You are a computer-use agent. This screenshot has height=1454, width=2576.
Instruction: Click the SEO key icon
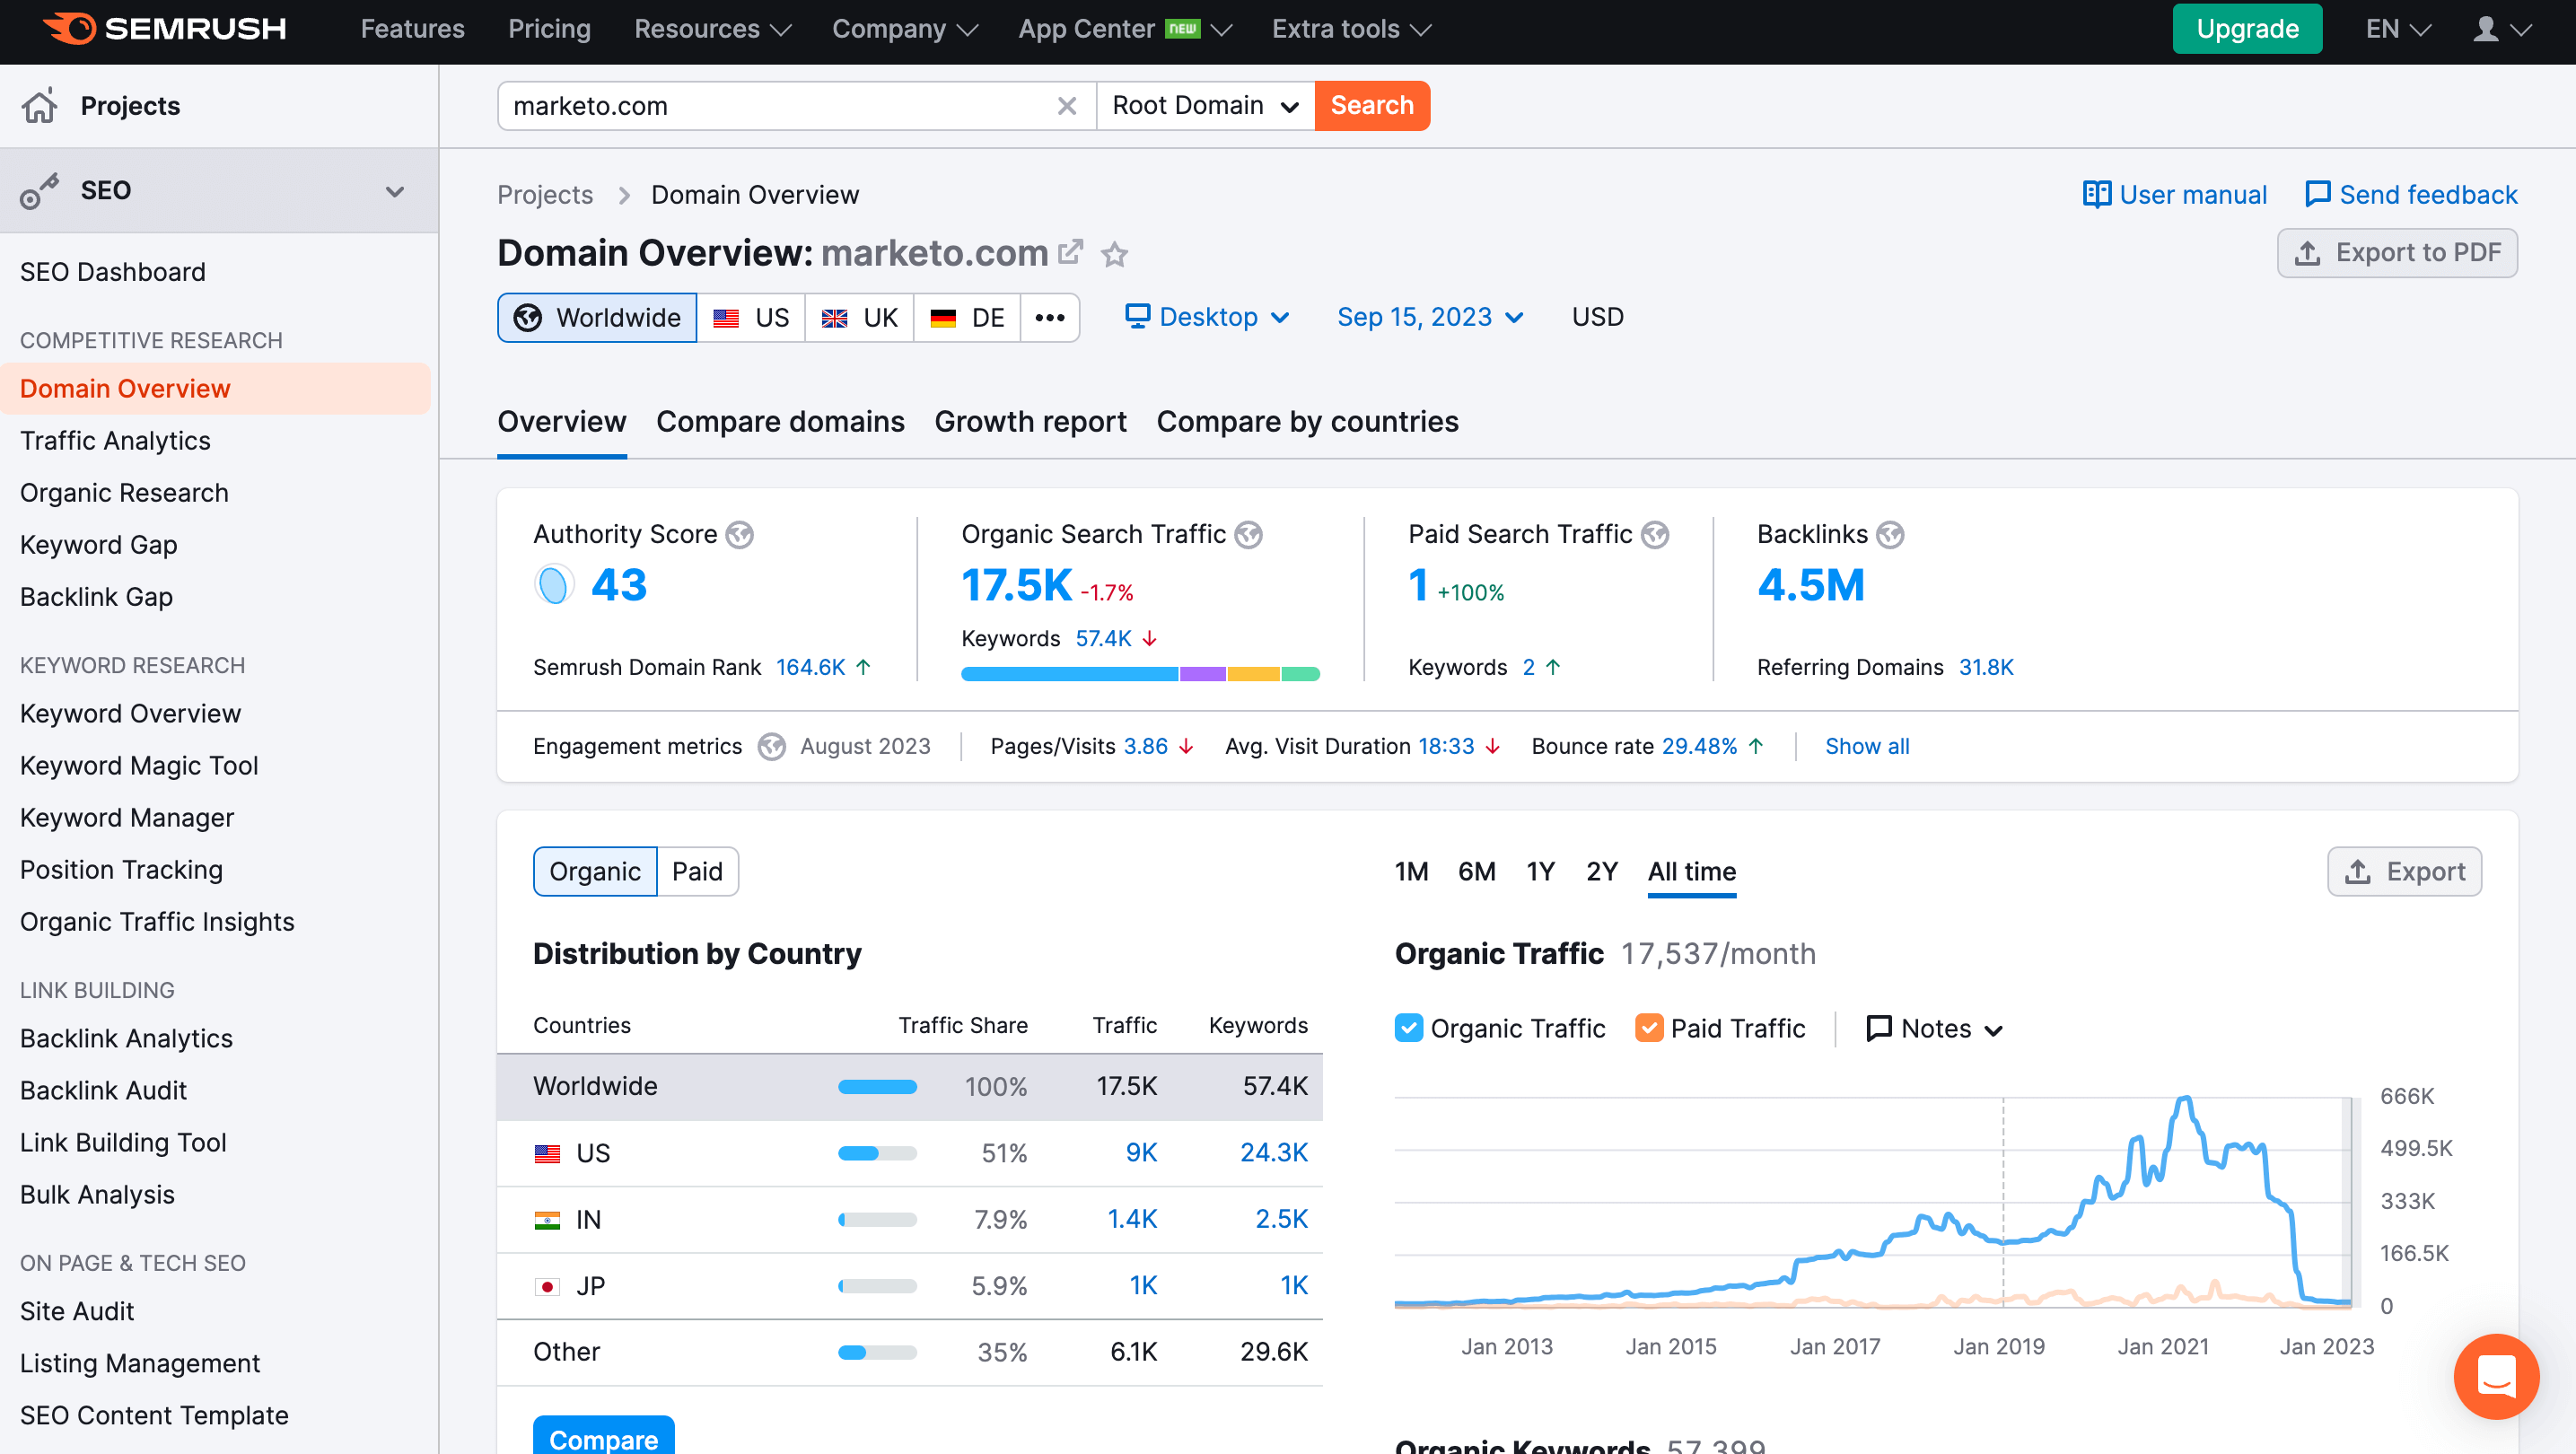coord(39,190)
